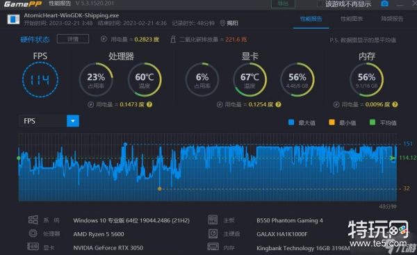Click the CPU usage 23% gauge
The height and width of the screenshot is (255, 417).
[x=96, y=79]
